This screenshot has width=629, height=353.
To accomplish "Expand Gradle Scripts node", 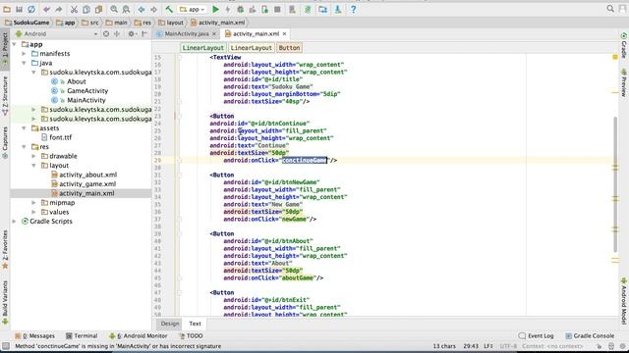I will click(x=15, y=222).
